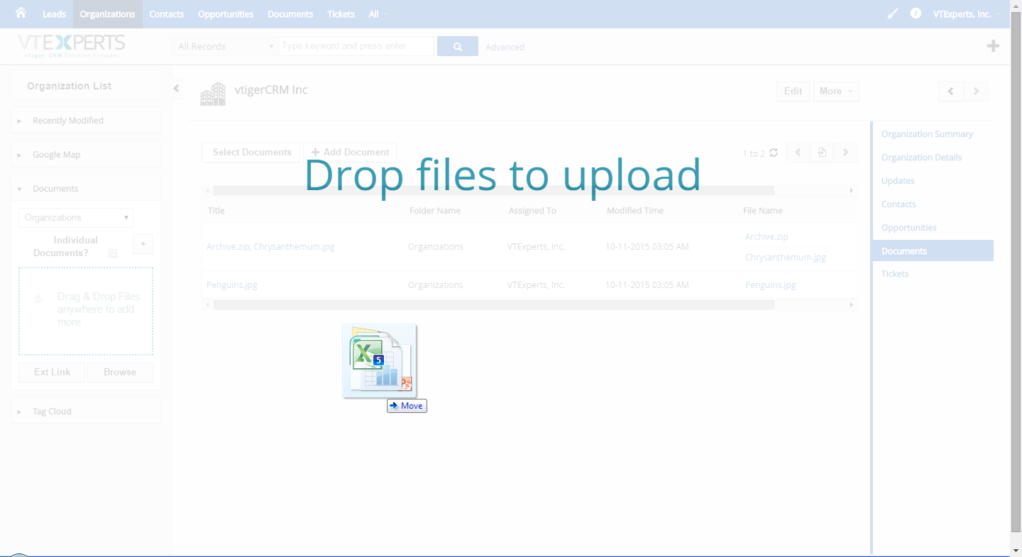Go to next organization record
The image size is (1022, 557).
tap(976, 91)
